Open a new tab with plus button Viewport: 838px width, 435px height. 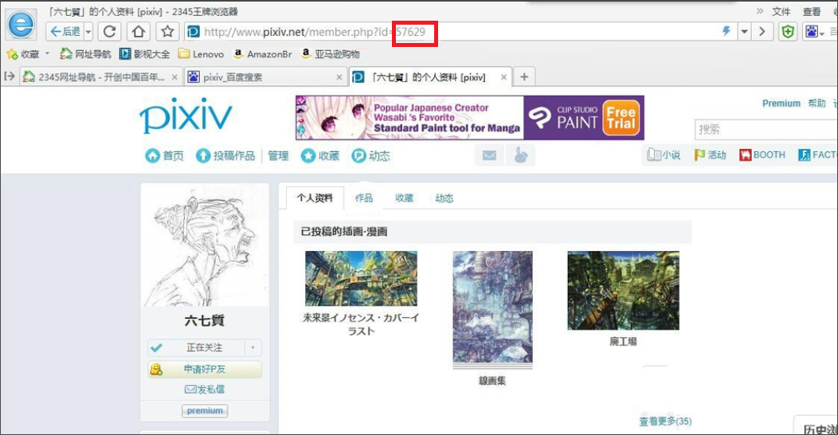pos(524,76)
